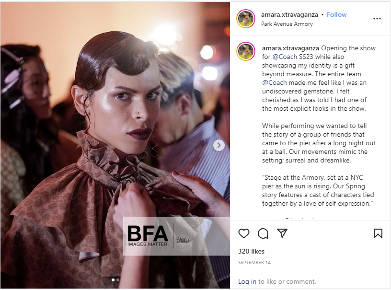The width and height of the screenshot is (391, 290).
Task: Open the profile picture in the post header
Action: tap(246, 19)
